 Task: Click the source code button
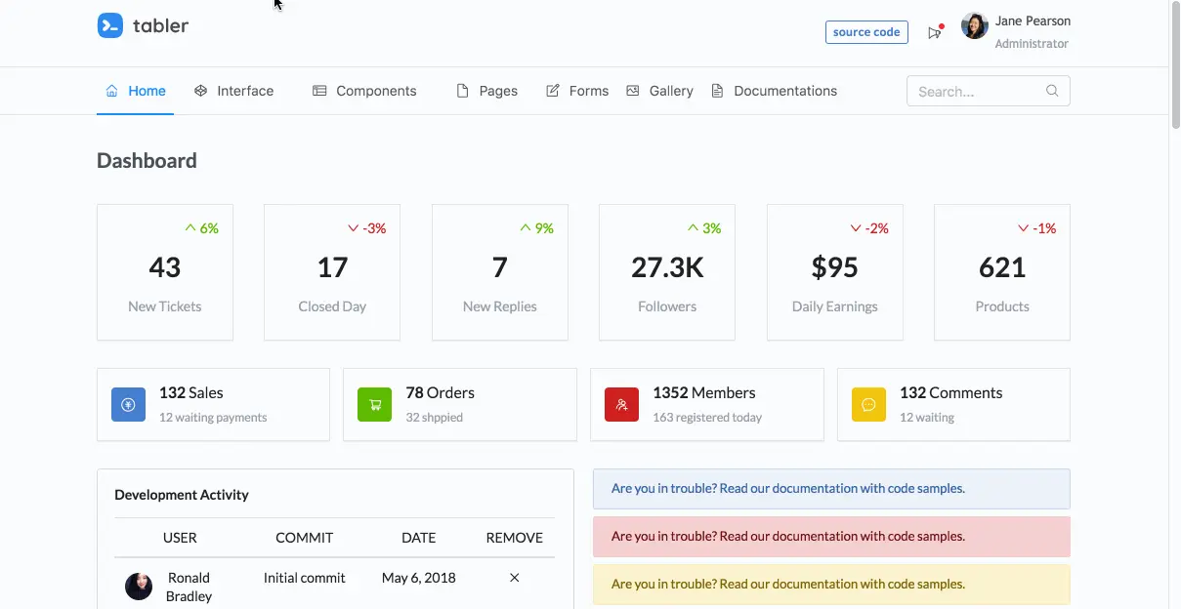coord(866,32)
